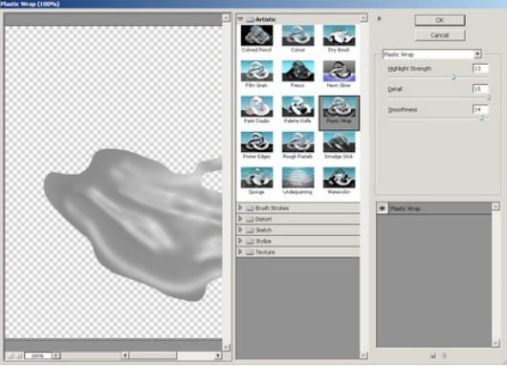Hide the filter gallery thumbnails using the double-arrow icon
507x367 pixels.
point(379,19)
